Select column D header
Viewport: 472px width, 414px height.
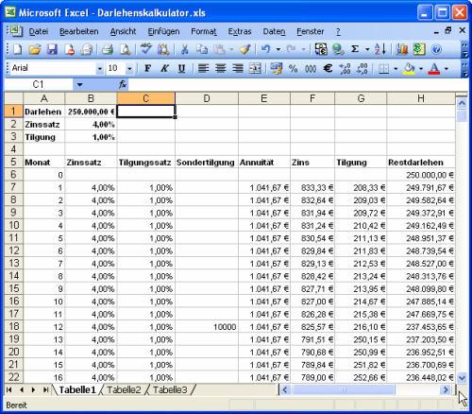click(207, 98)
